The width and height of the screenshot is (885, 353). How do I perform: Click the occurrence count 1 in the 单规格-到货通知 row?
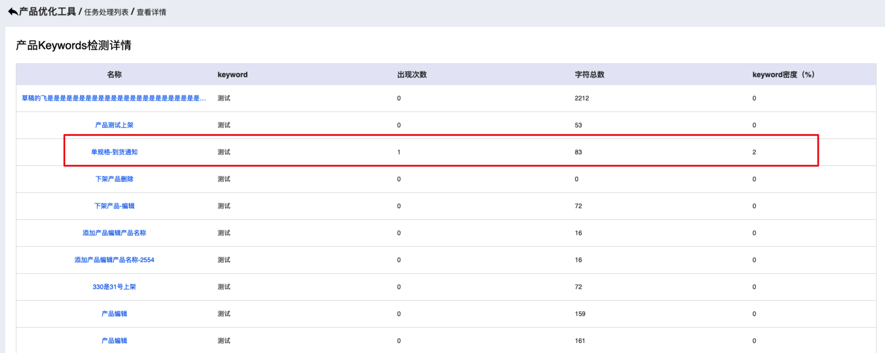click(399, 152)
